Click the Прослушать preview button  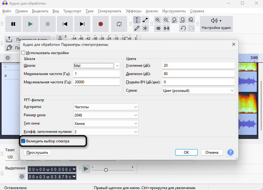(x=37, y=152)
